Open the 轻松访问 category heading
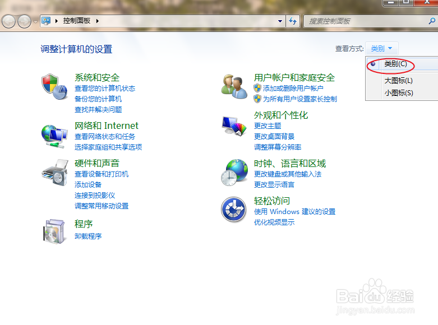Viewport: 438px width, 325px height. (x=272, y=201)
